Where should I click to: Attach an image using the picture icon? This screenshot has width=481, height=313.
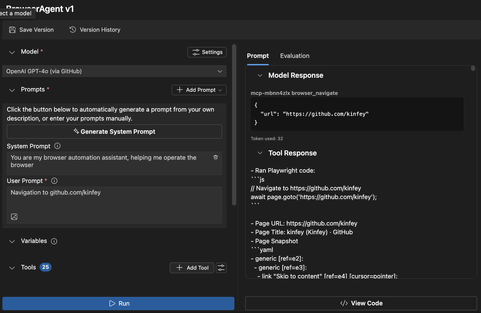14,217
